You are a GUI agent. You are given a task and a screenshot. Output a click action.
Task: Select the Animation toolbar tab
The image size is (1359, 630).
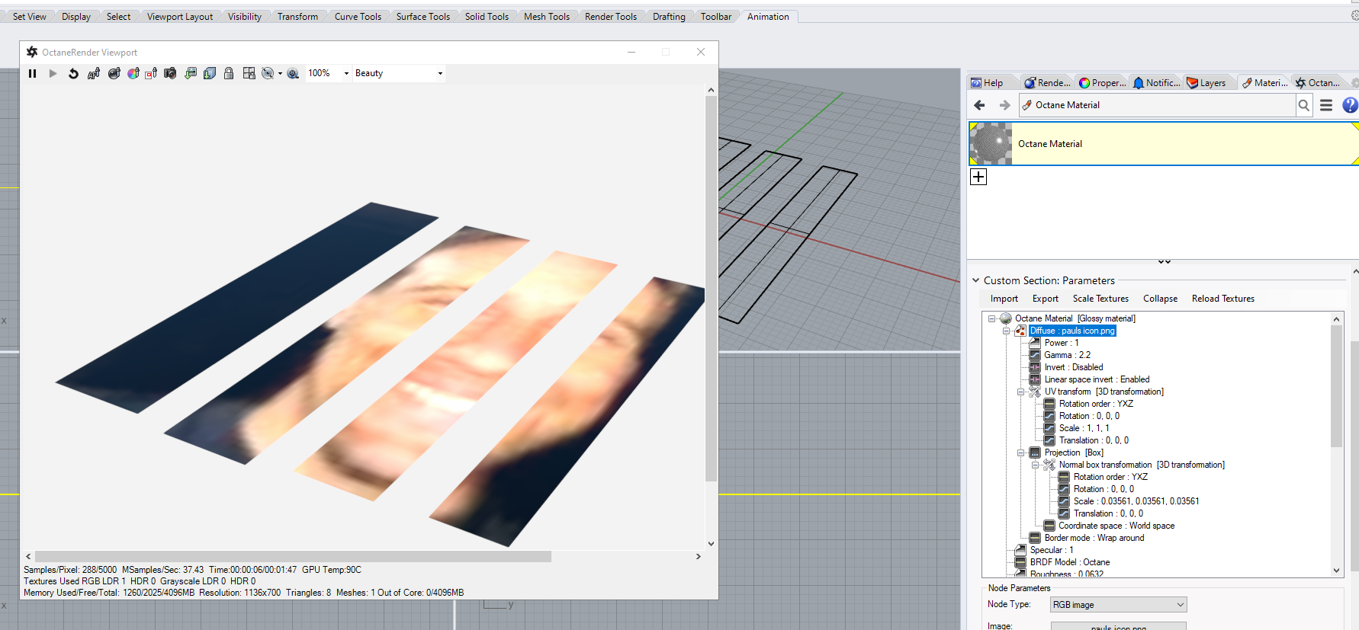click(768, 17)
